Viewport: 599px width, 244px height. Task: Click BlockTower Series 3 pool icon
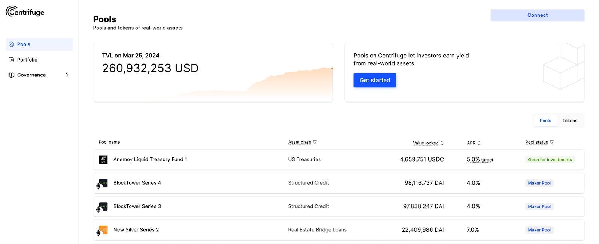pyautogui.click(x=103, y=207)
